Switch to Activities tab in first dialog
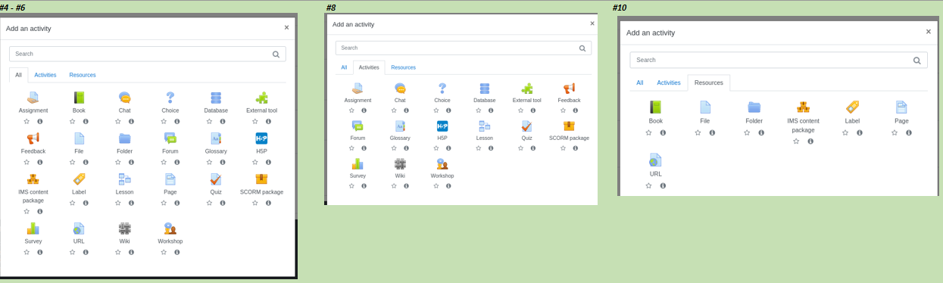 (45, 75)
